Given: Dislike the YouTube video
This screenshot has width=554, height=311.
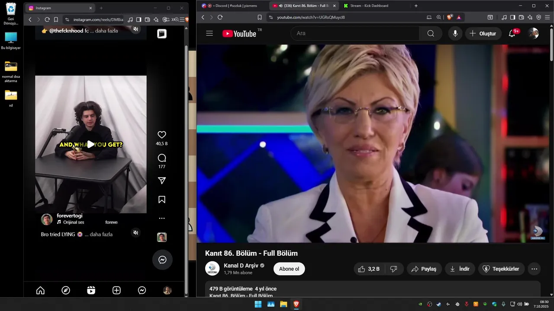Looking at the screenshot, I should 394,269.
